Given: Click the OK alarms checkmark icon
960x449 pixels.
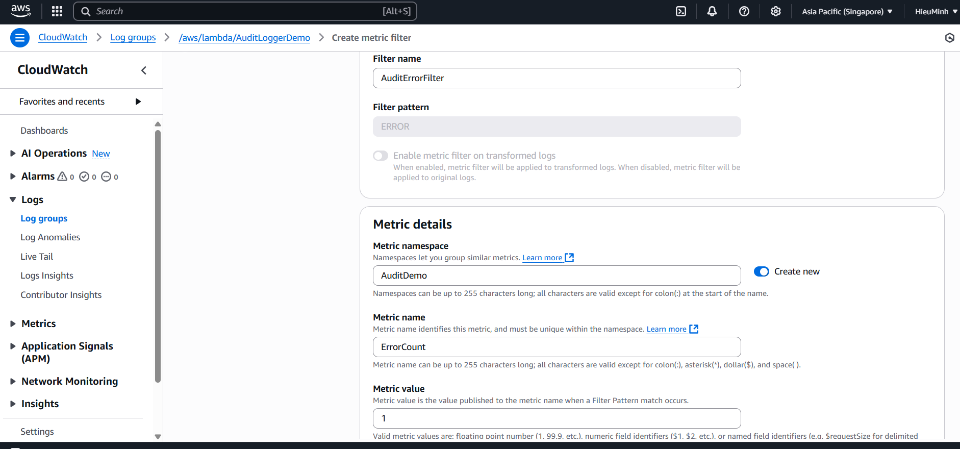Looking at the screenshot, I should pos(84,177).
